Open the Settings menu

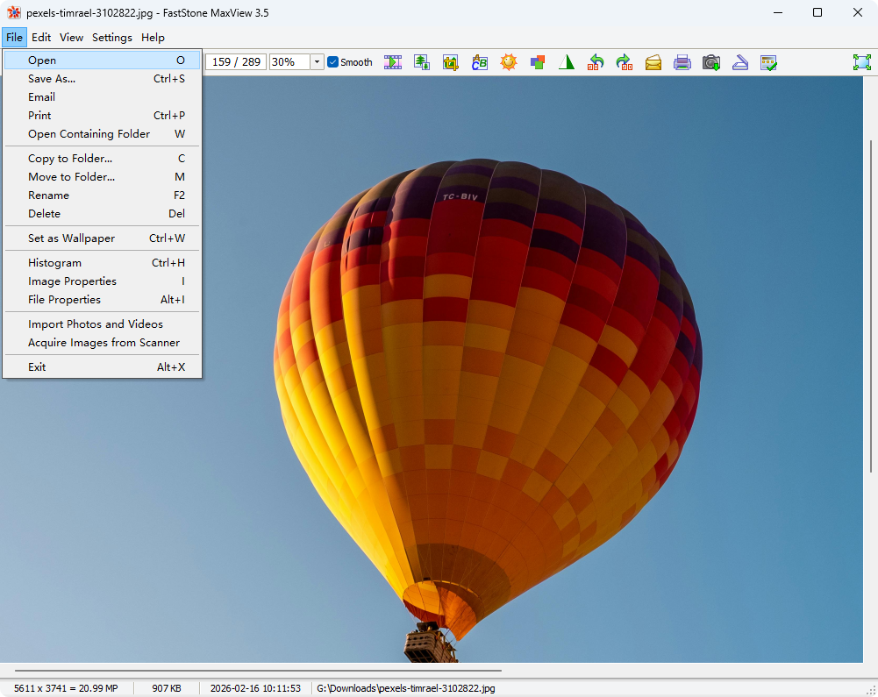(112, 38)
